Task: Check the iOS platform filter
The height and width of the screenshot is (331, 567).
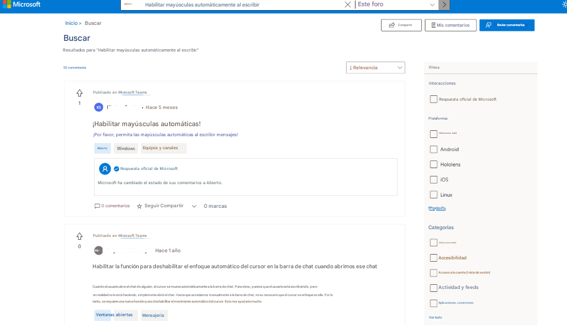Action: tap(434, 179)
